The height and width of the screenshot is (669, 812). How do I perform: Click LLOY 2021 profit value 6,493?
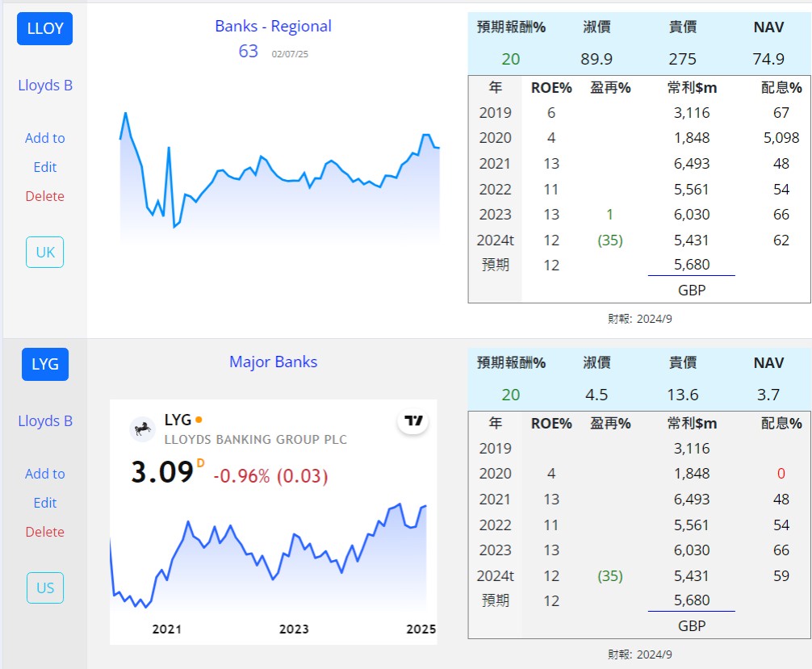[692, 164]
